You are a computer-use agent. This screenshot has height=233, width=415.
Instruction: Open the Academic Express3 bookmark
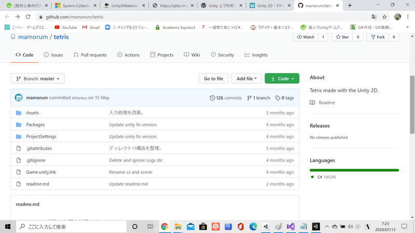tap(175, 27)
